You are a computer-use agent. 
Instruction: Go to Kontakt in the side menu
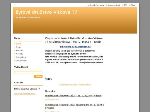(19, 50)
